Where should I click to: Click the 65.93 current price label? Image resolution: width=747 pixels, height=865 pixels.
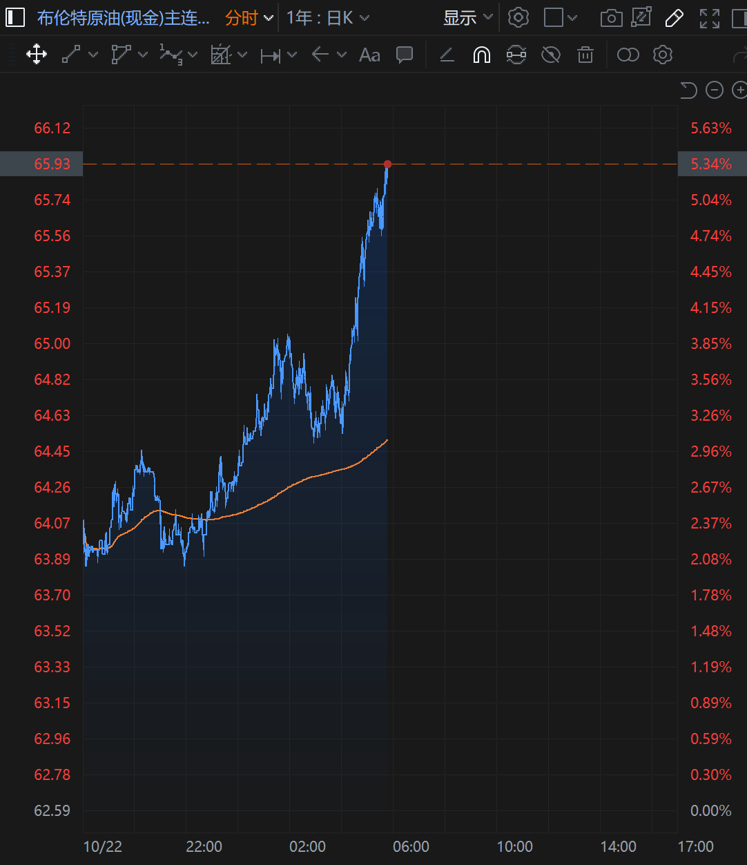(52, 164)
